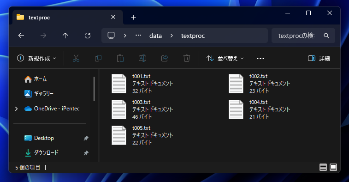This screenshot has width=349, height=182.
Task: Select the t003.txt file icon
Action: point(119,109)
